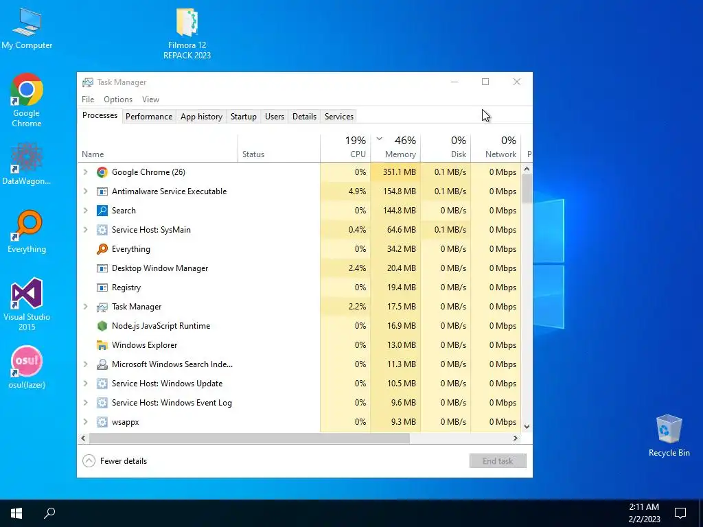Click the Desktop Window Manager icon
Image resolution: width=703 pixels, height=527 pixels.
point(102,268)
